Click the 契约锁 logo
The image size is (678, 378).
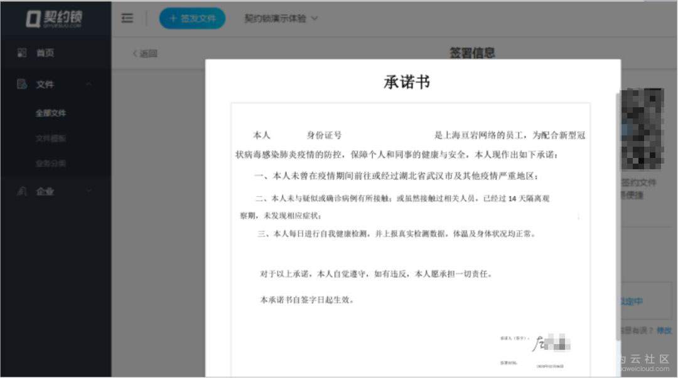point(54,19)
